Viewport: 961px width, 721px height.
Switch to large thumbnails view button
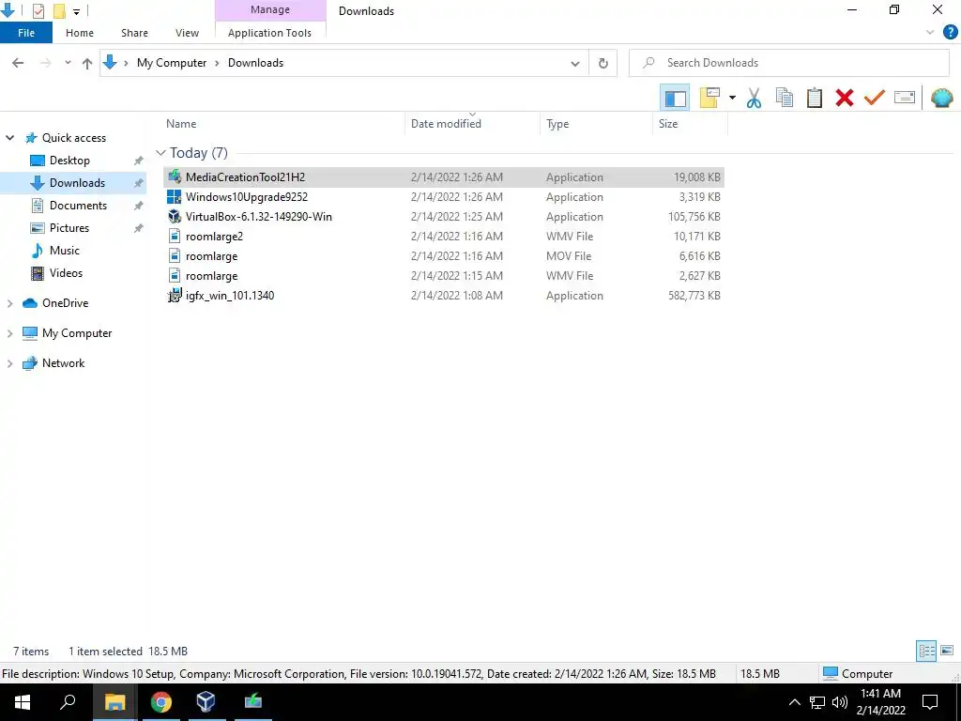pos(947,651)
